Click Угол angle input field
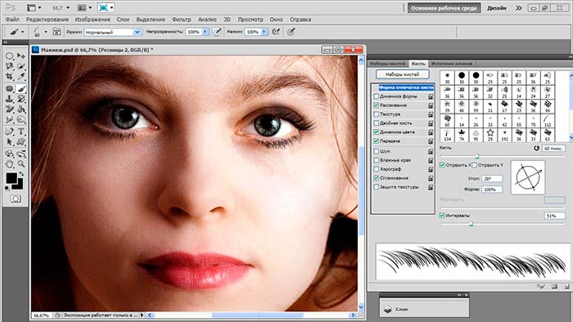Screen dimensions: 573x322 (492, 179)
